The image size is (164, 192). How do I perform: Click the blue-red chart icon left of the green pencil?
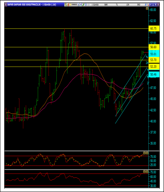81,5
